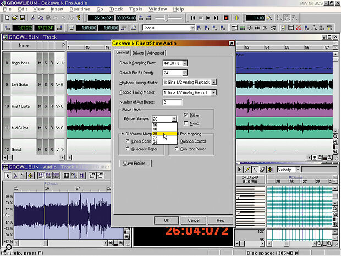Open the Window menu
The height and width of the screenshot is (256, 341).
(x=158, y=9)
